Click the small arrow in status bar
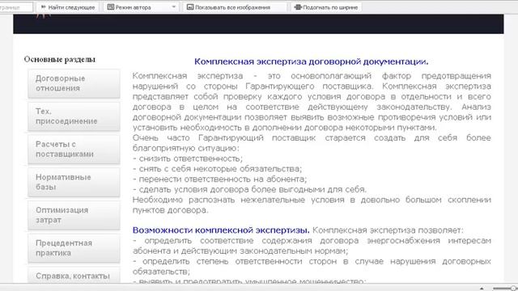The width and height of the screenshot is (518, 291). (482, 288)
